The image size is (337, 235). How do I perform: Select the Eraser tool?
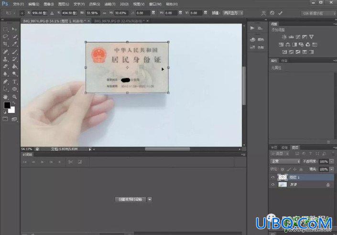(5, 66)
